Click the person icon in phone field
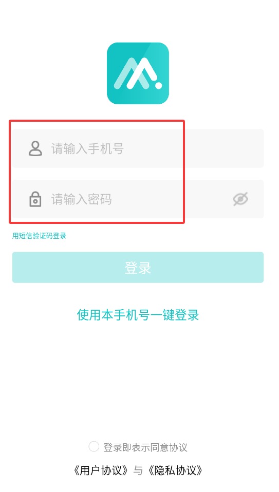The width and height of the screenshot is (279, 492). [x=35, y=148]
